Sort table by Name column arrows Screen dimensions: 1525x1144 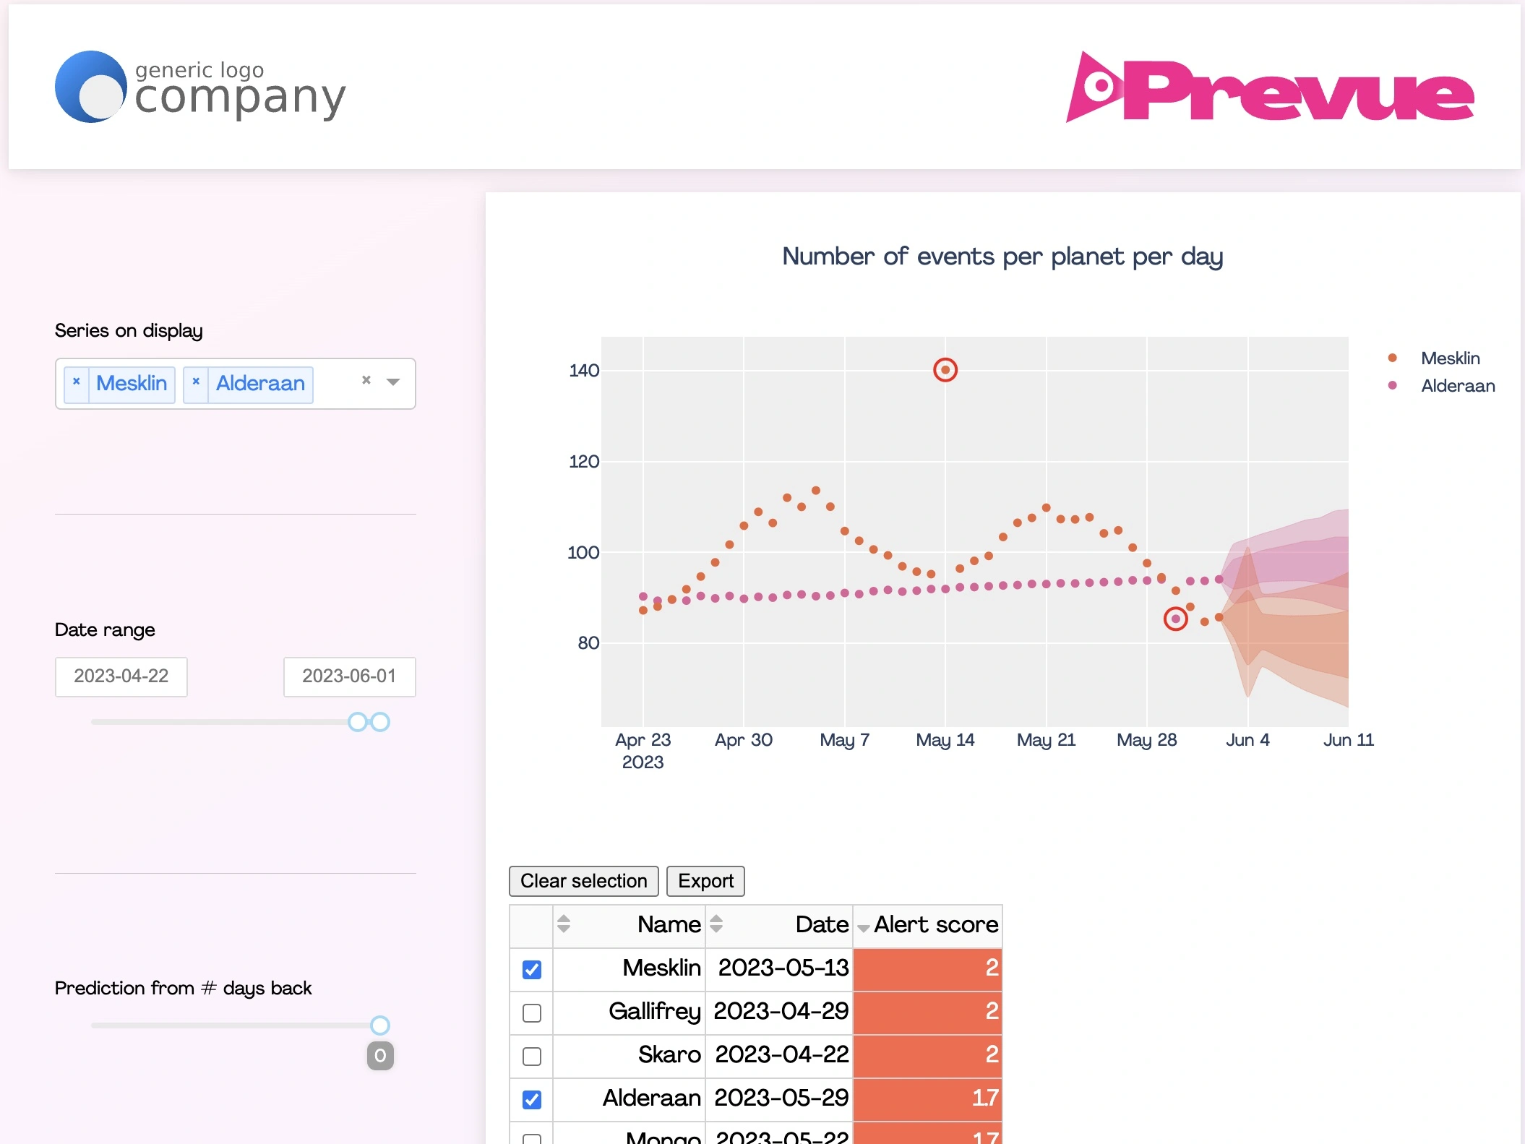tap(564, 924)
